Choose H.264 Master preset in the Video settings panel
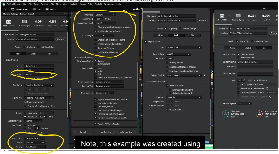Screen dimensions: 279x154 [39, 23]
